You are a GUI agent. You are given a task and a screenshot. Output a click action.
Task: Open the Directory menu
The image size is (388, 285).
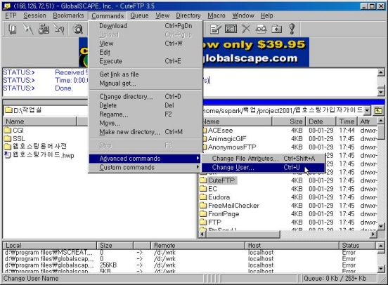pos(188,15)
